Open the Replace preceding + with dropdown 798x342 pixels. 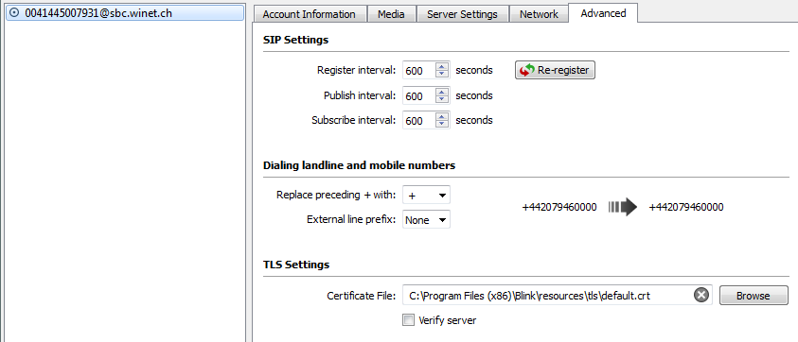pyautogui.click(x=426, y=195)
